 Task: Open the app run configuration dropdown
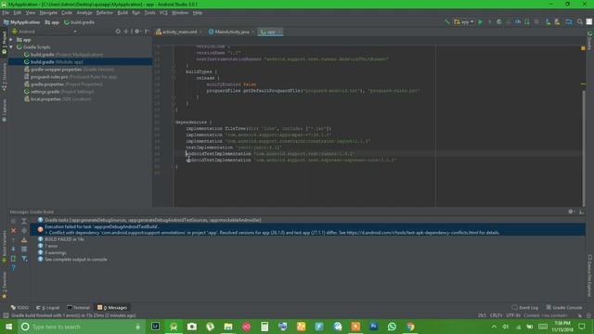[464, 22]
